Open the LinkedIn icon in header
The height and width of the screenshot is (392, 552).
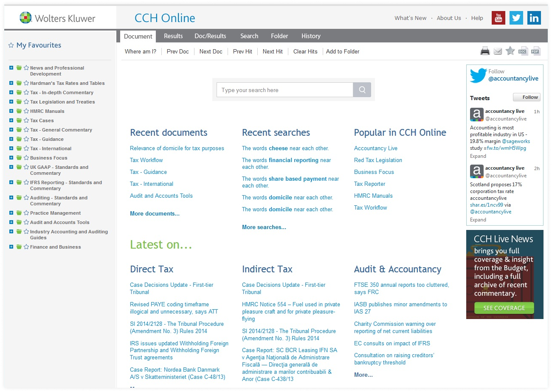click(534, 18)
